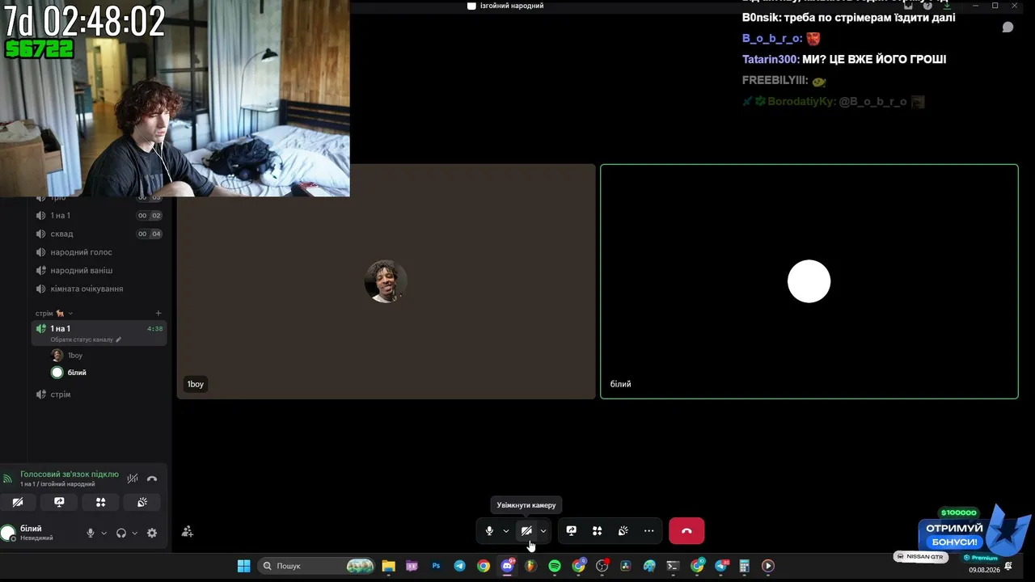The width and height of the screenshot is (1035, 582).
Task: Open the Terminal icon in taskbar
Action: coord(673,566)
